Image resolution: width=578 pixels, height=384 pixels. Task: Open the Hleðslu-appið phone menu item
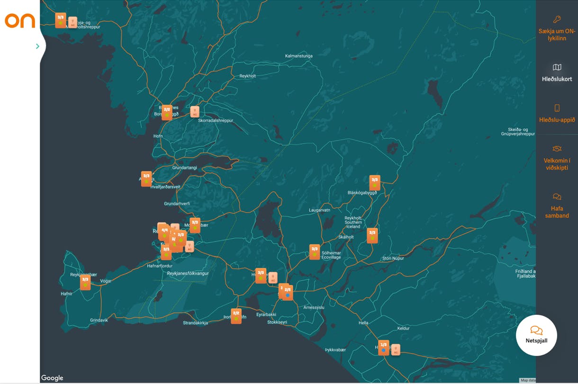click(x=557, y=114)
